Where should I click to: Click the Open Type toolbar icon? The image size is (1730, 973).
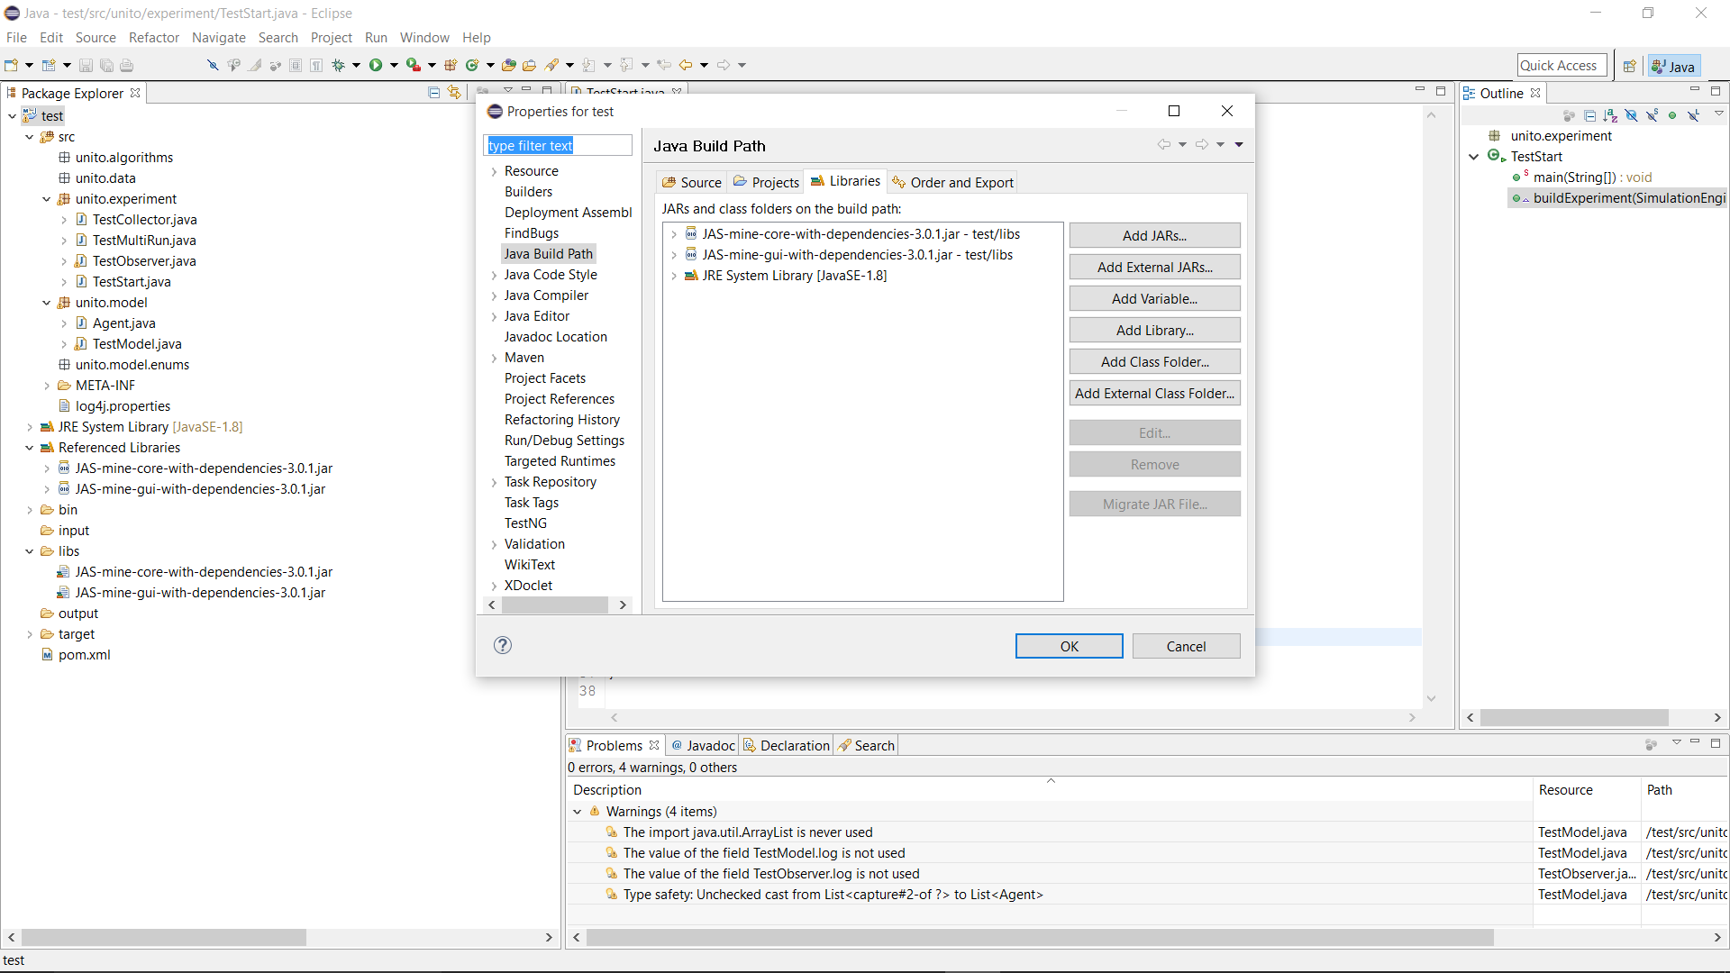pos(509,65)
